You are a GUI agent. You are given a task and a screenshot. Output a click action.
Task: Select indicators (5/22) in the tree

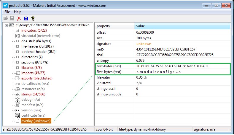(x=34, y=30)
